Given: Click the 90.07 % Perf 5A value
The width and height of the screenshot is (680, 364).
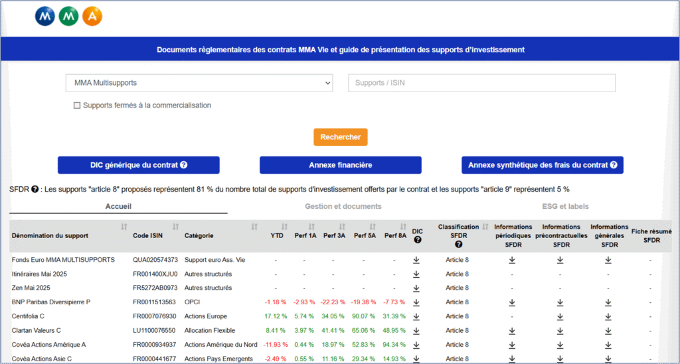Looking at the screenshot, I should tap(363, 316).
